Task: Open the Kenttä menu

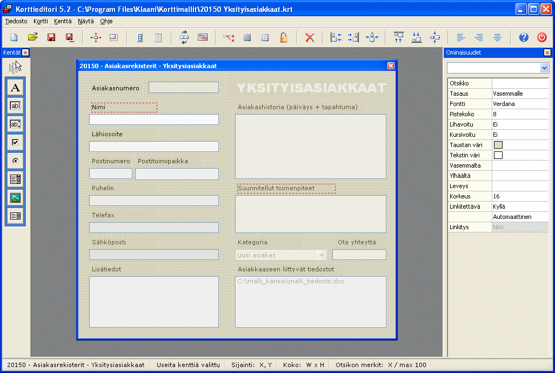Action: pos(63,21)
